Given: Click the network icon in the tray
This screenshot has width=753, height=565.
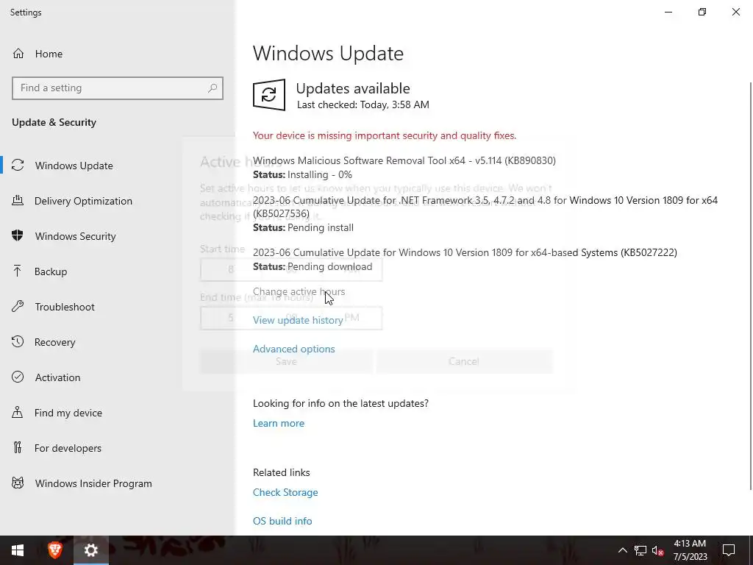Looking at the screenshot, I should (x=640, y=550).
